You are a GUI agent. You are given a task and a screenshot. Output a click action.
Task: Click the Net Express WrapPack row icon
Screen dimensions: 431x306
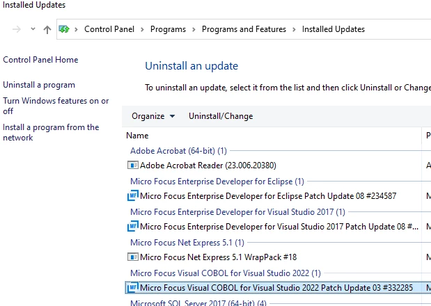coord(133,257)
